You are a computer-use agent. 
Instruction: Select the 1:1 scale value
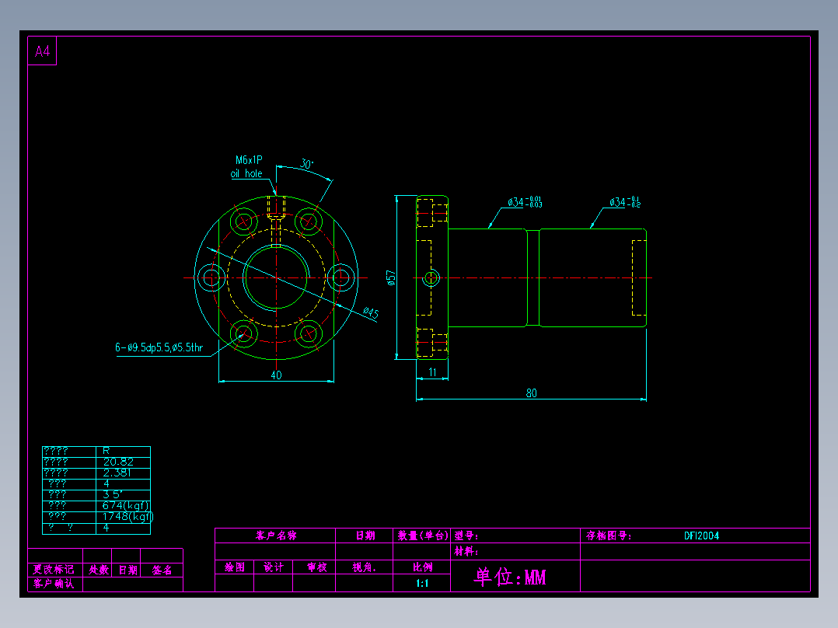coord(422,583)
